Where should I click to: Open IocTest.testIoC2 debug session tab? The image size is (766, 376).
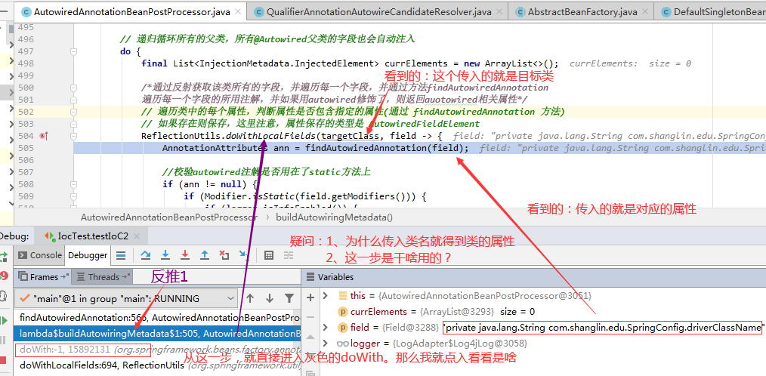93,236
